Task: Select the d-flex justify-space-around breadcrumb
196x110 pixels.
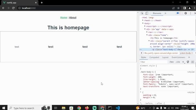Action: (x=160, y=53)
